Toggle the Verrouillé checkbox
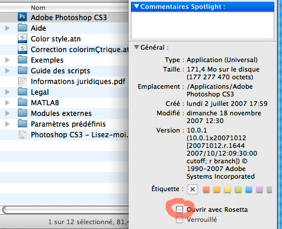282x229 pixels. pos(180,220)
